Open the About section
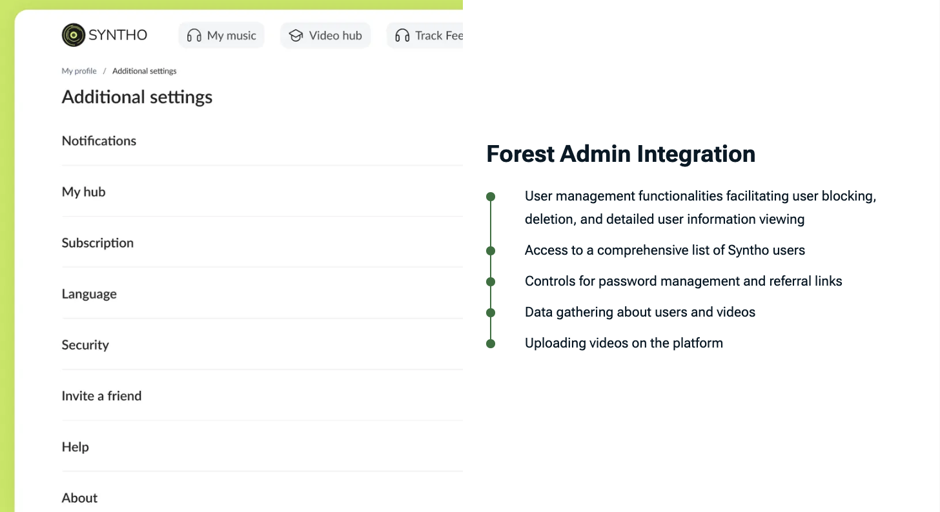This screenshot has height=512, width=940. 79,497
